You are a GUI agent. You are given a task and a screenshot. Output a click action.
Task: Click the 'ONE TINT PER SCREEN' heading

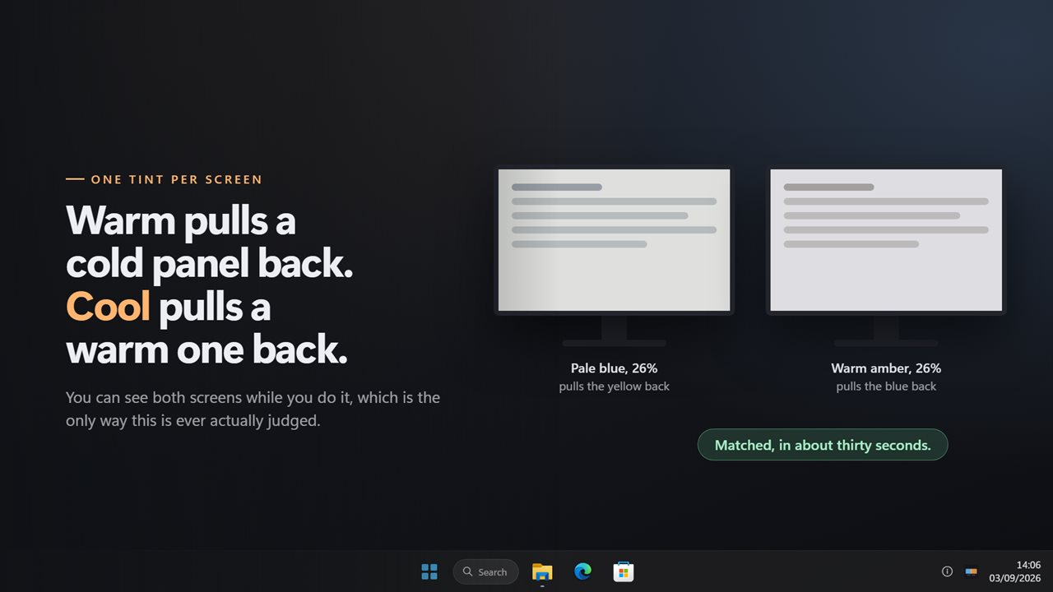[176, 179]
